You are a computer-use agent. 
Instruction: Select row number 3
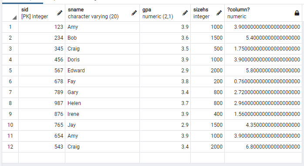pos(10,49)
